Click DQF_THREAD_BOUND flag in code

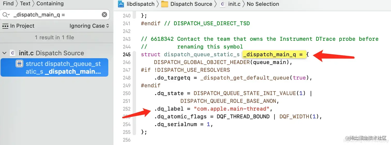tap(243, 116)
